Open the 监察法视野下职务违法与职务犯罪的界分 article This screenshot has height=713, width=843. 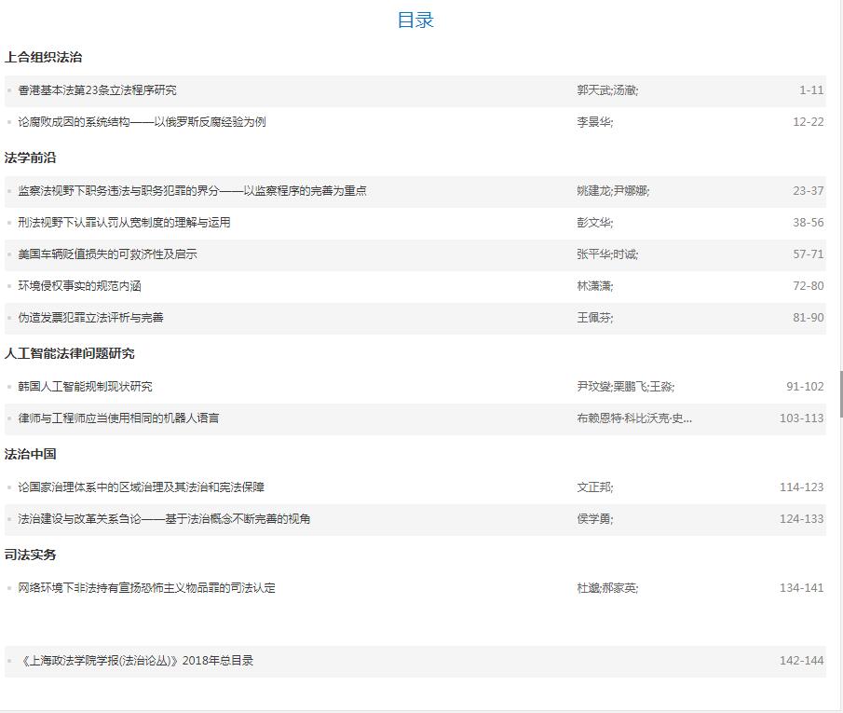click(192, 191)
